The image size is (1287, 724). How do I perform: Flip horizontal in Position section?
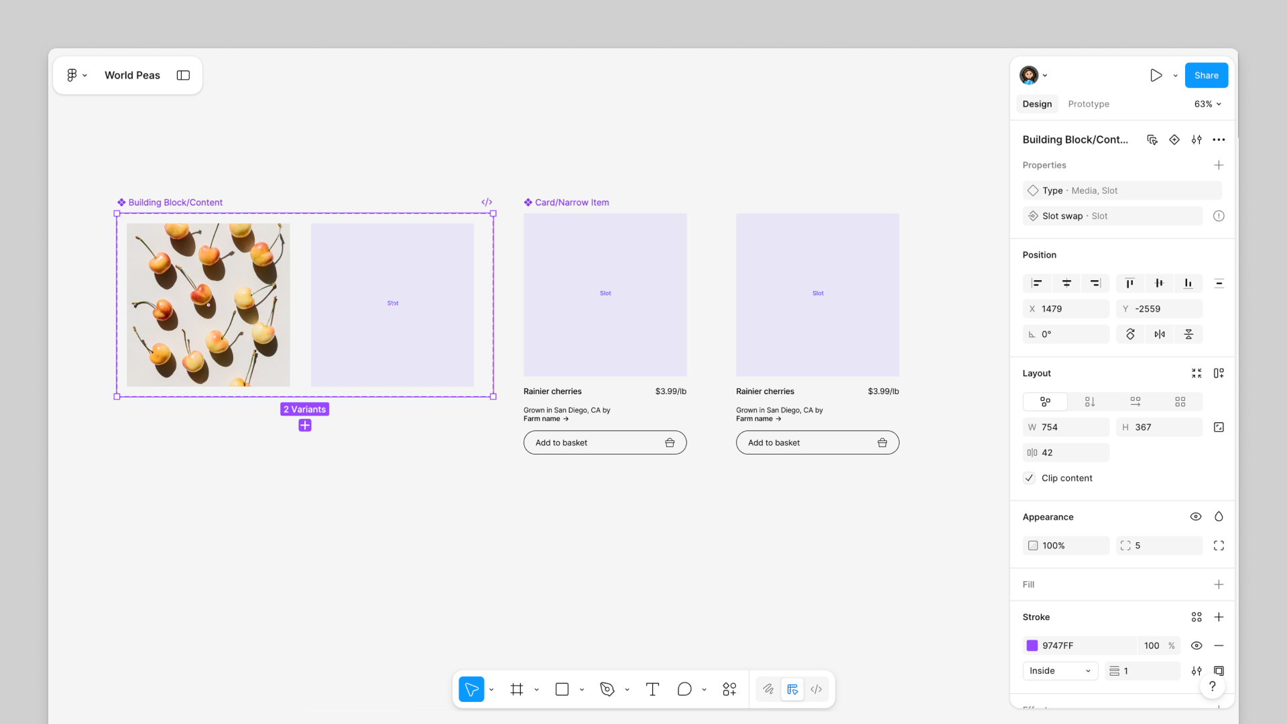1159,335
